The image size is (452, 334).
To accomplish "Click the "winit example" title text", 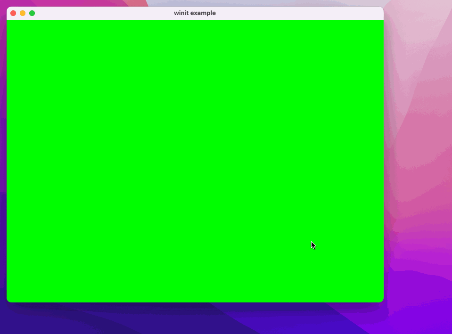I will (x=195, y=13).
